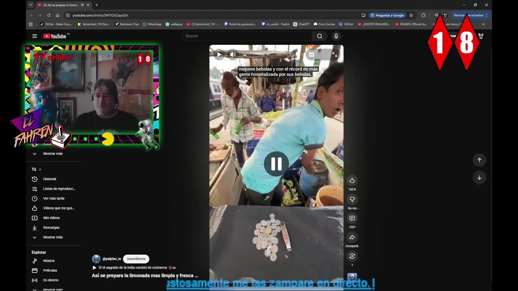The width and height of the screenshot is (518, 291).
Task: Open Chrome home page button
Action: pyautogui.click(x=57, y=15)
